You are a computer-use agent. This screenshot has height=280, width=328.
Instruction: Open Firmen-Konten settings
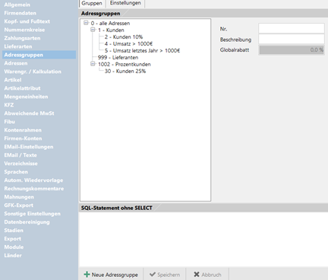coord(23,138)
